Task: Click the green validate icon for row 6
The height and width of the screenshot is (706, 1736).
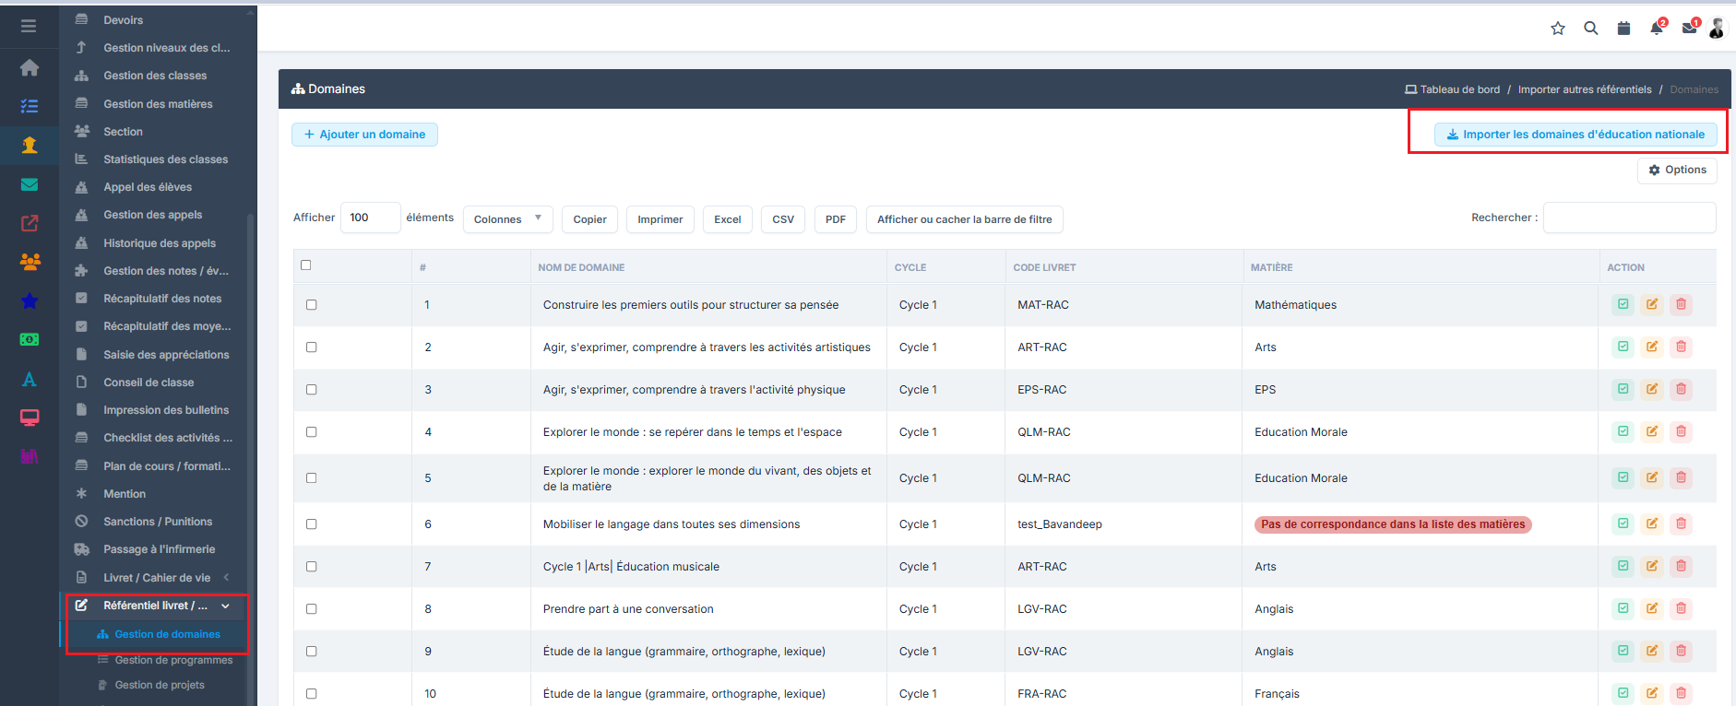Action: pyautogui.click(x=1623, y=524)
